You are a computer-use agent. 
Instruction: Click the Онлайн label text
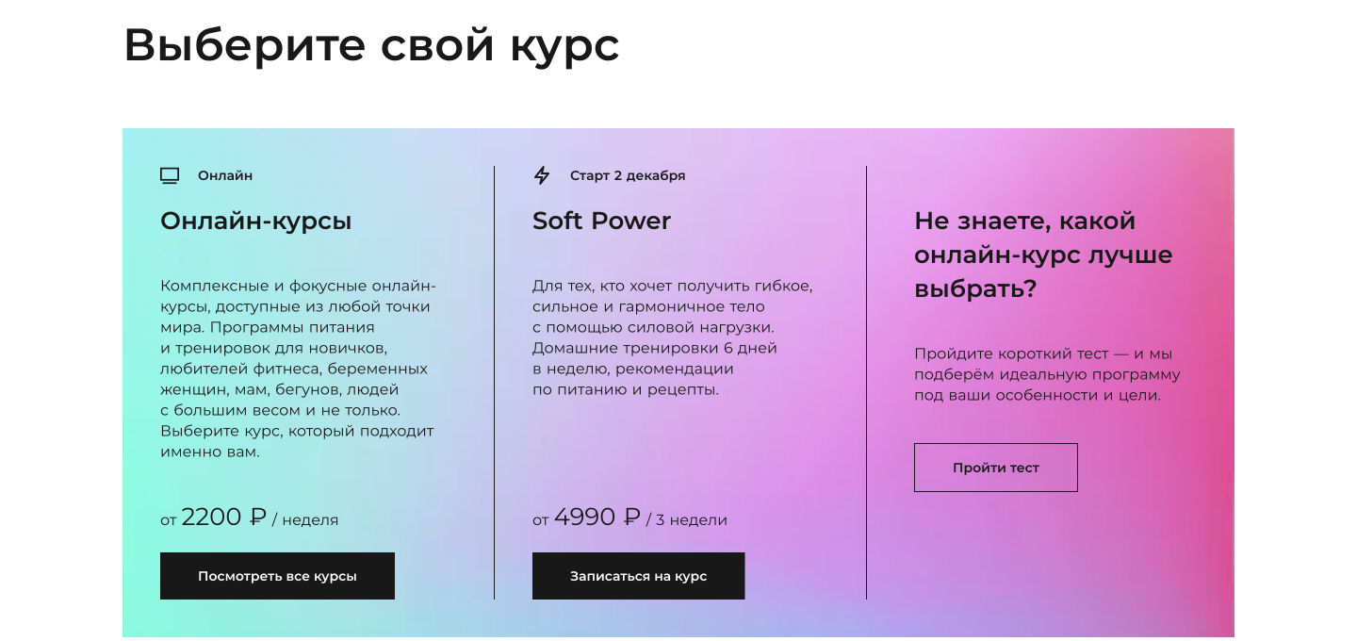225,175
